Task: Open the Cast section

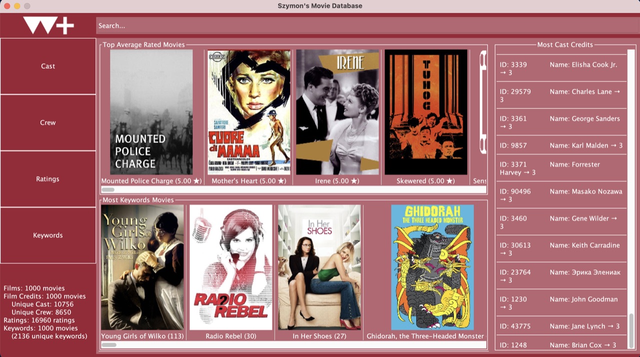Action: tap(48, 66)
